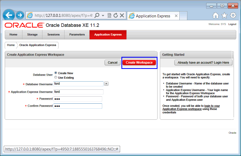The height and width of the screenshot is (156, 241).
Task: Open the login to your Application Express workspace link
Action: (x=191, y=108)
